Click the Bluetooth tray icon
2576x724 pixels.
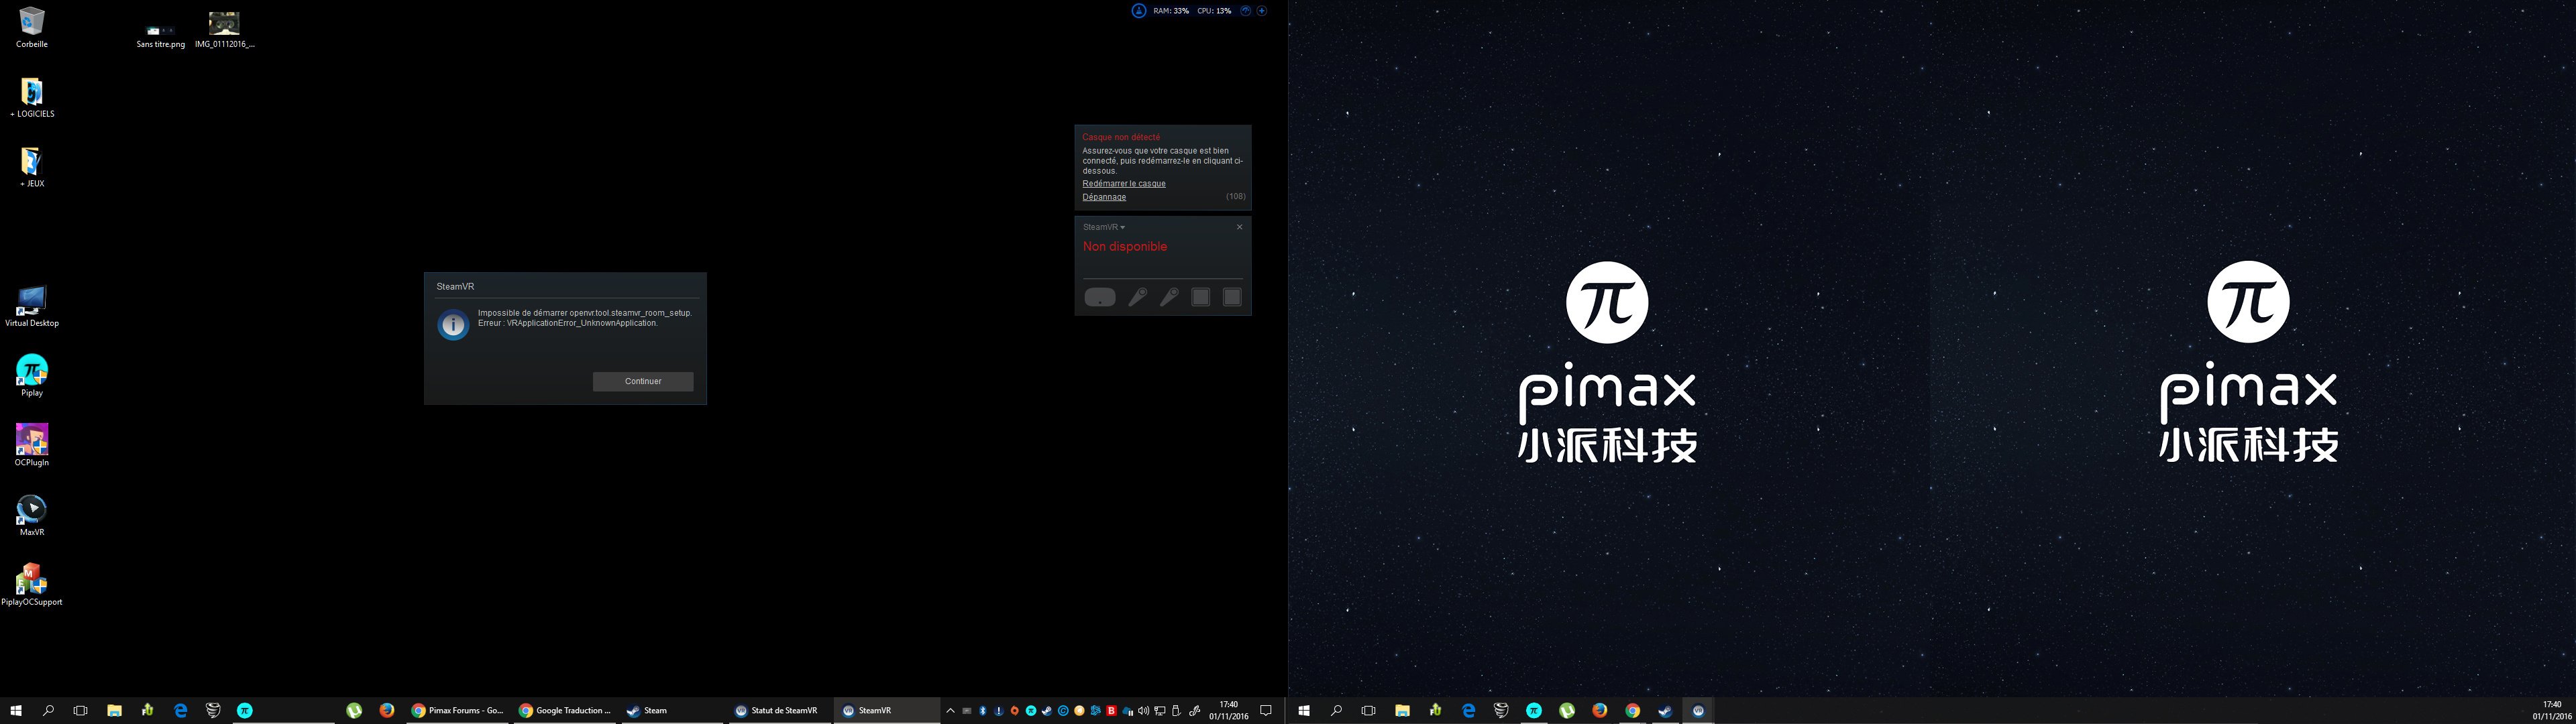(983, 711)
